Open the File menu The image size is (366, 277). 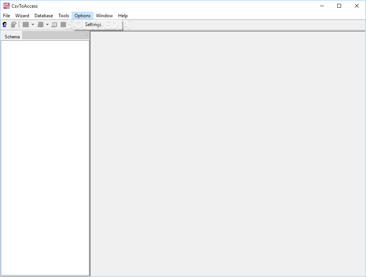pos(7,16)
